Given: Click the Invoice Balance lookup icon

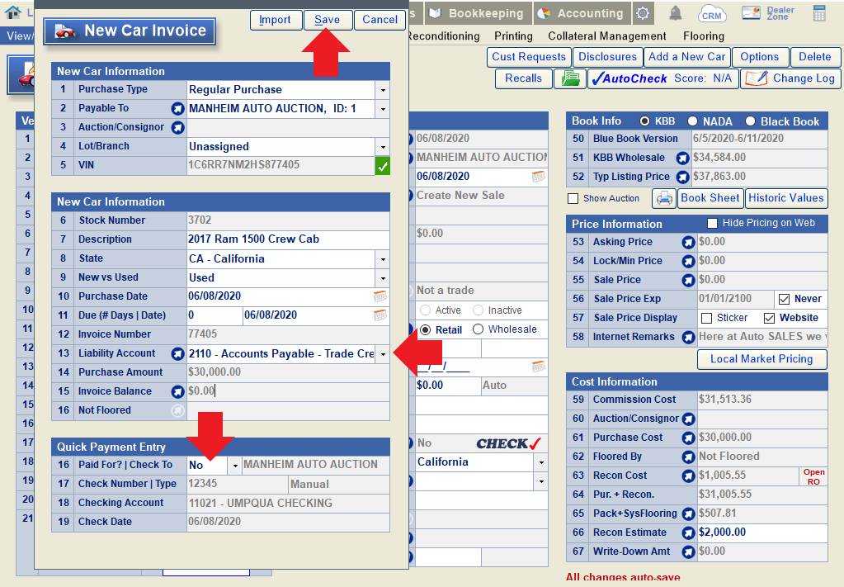Looking at the screenshot, I should [177, 391].
